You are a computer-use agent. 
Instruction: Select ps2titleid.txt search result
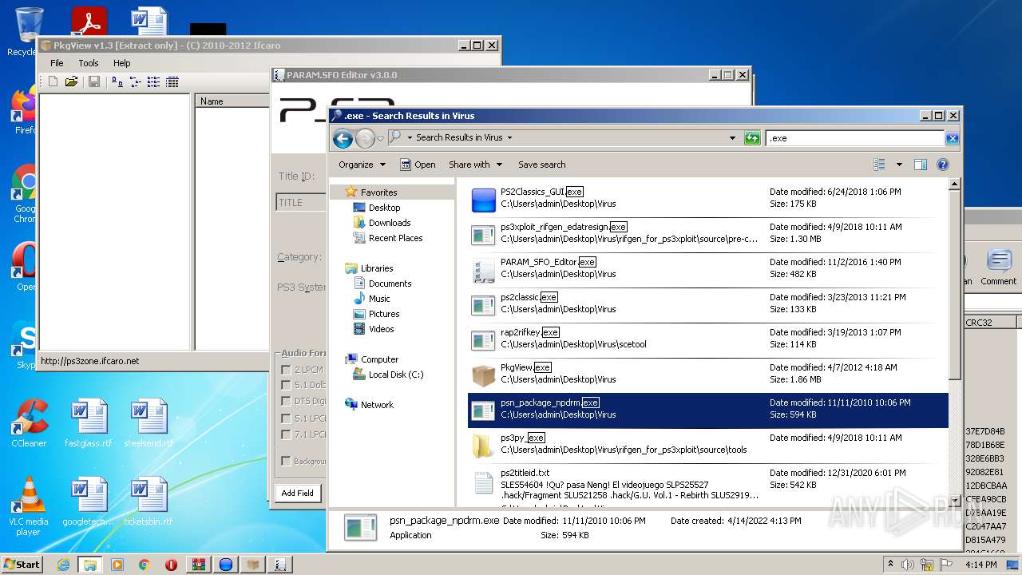[x=708, y=486]
